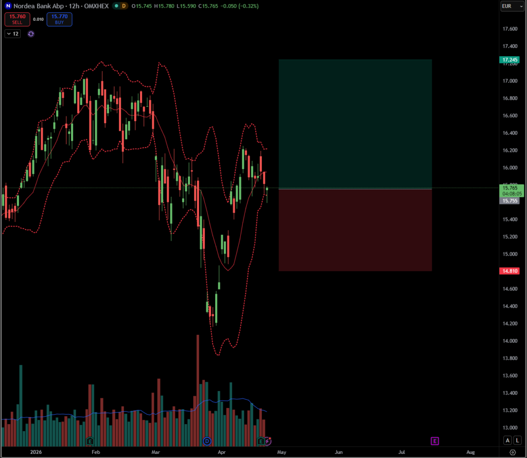Click the blue dividend 'D' marker
This screenshot has width=527, height=458.
click(207, 441)
